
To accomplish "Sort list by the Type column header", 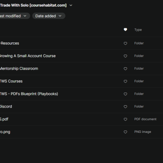I will [138, 30].
